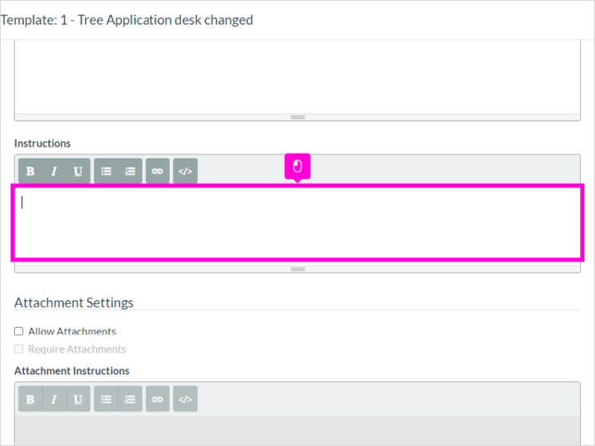Click inside the Instructions text area
This screenshot has width=595, height=446.
pyautogui.click(x=297, y=223)
